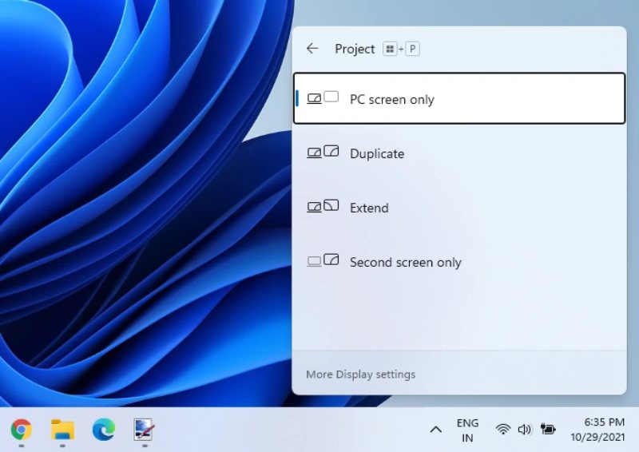Go back using the arrow beside Project
The width and height of the screenshot is (639, 452).
coord(312,49)
